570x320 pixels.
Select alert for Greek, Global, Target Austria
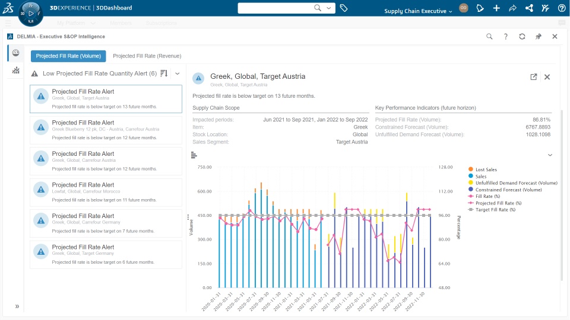[106, 99]
